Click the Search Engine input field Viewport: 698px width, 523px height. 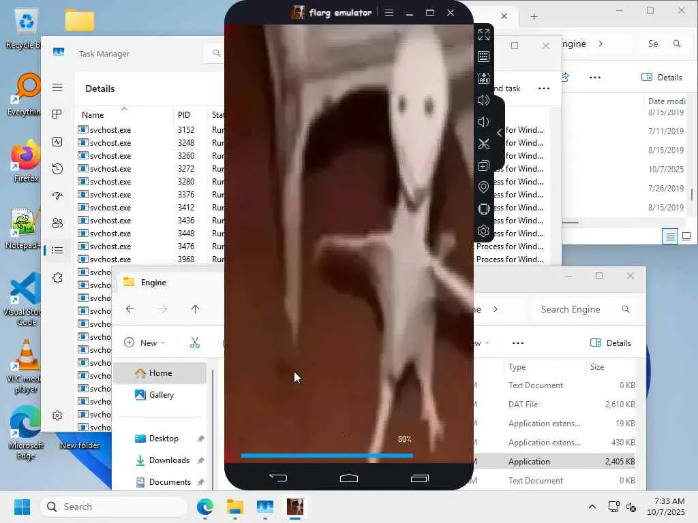pos(583,309)
